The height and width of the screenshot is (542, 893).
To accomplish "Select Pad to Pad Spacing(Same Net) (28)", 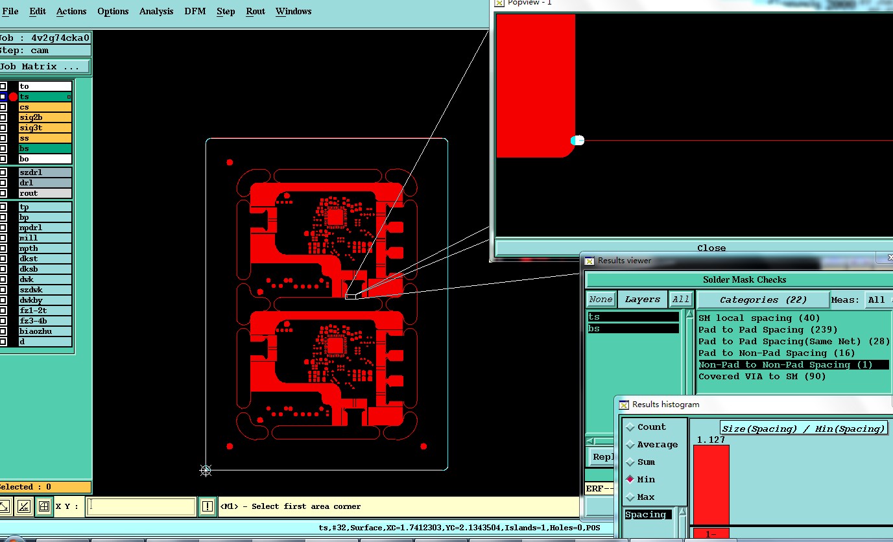I will [x=794, y=342].
